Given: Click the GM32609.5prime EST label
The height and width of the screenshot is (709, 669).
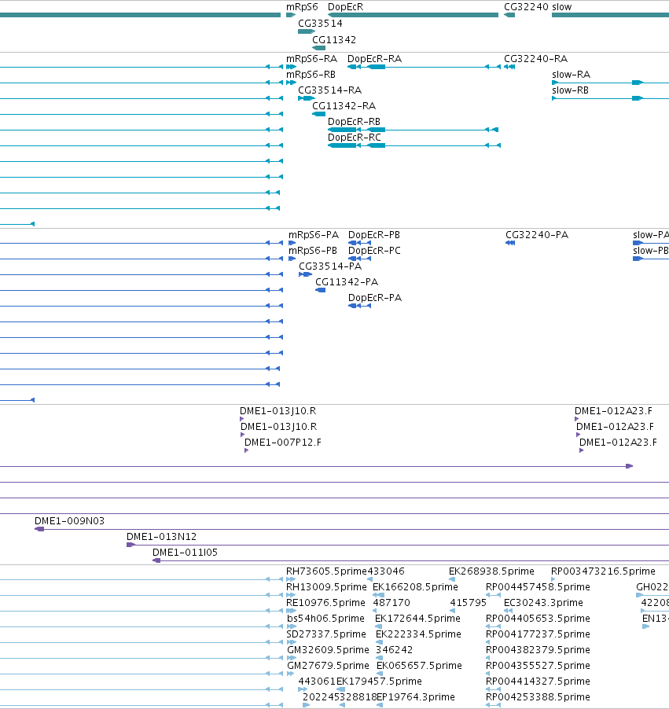Looking at the screenshot, I should click(x=328, y=650).
